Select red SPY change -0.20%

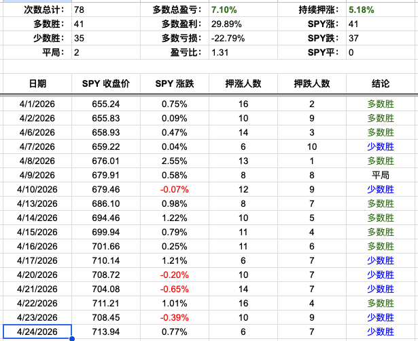pyautogui.click(x=175, y=275)
